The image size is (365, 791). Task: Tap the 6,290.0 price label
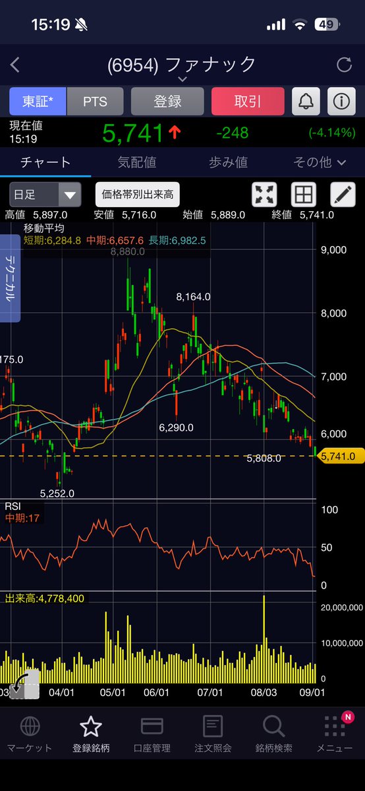point(176,427)
